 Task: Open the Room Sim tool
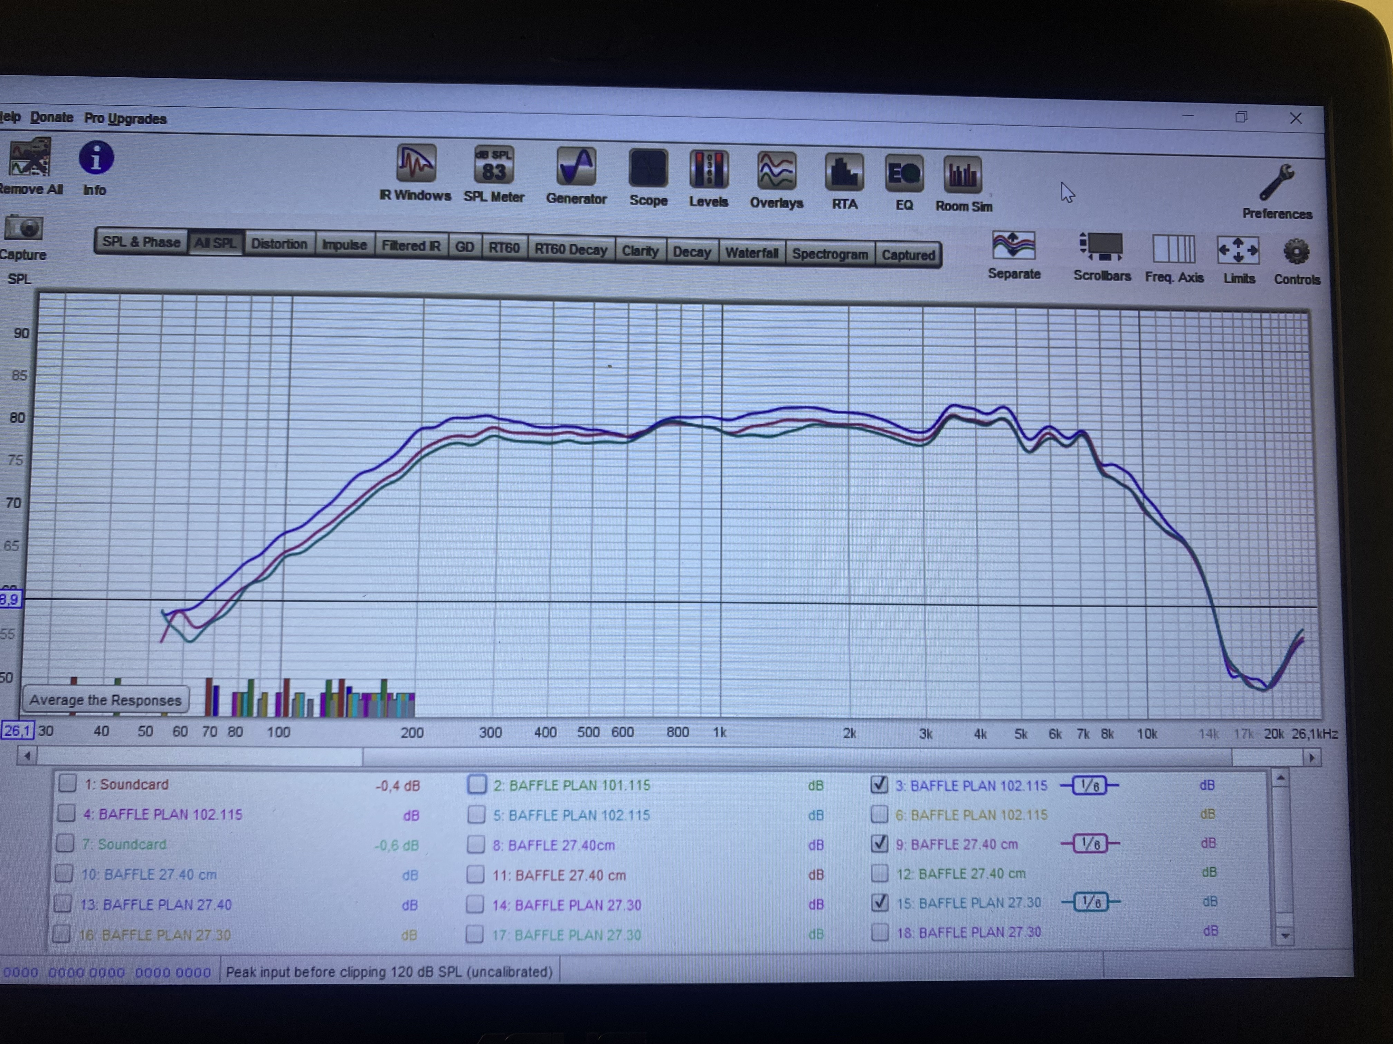(963, 184)
